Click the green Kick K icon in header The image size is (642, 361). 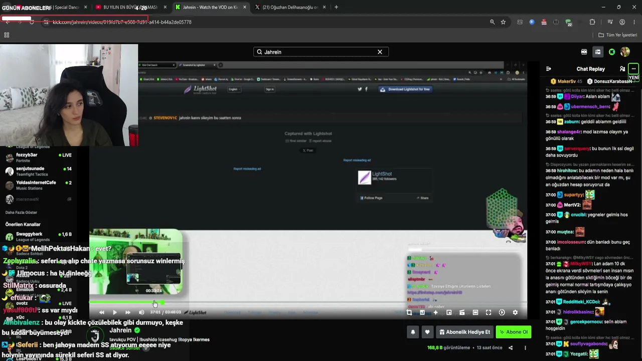[x=612, y=52]
